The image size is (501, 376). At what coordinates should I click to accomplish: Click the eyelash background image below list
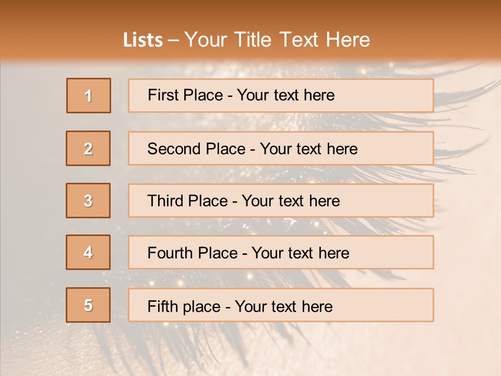pyautogui.click(x=250, y=348)
